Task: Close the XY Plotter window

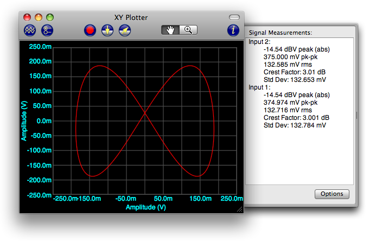Action: [x=27, y=17]
